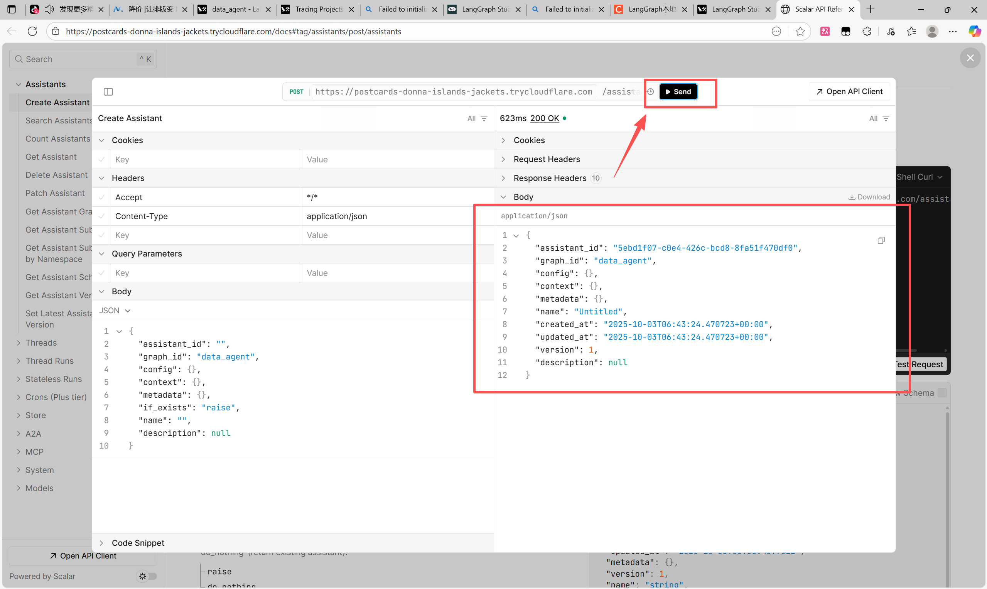Click the response filter icon beside All
This screenshot has height=589, width=987.
[886, 118]
